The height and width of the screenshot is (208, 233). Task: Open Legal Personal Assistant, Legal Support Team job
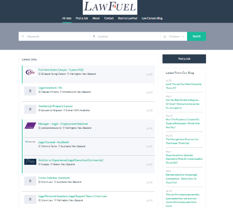[73, 196]
